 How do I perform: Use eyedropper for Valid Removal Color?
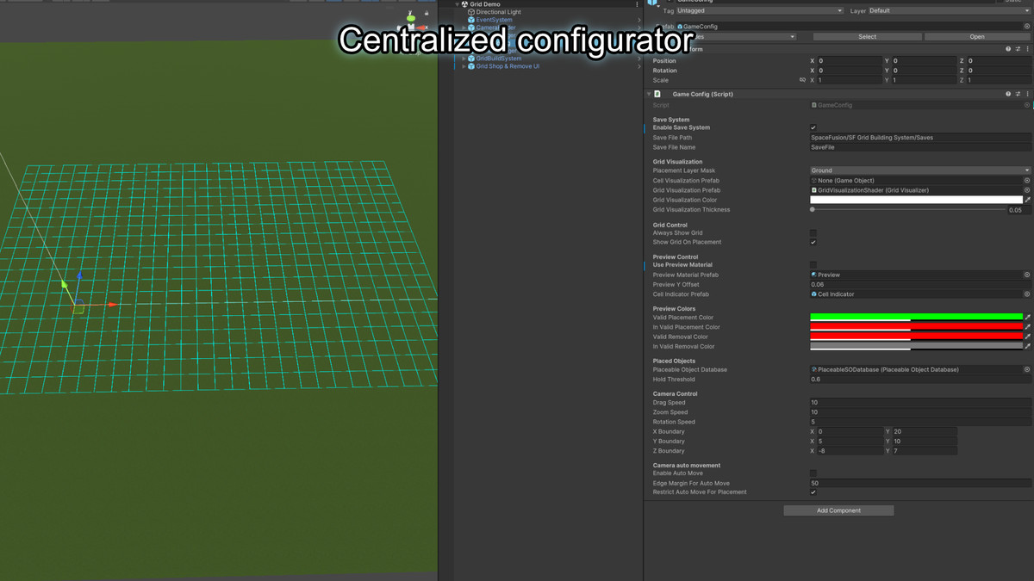(x=1027, y=337)
